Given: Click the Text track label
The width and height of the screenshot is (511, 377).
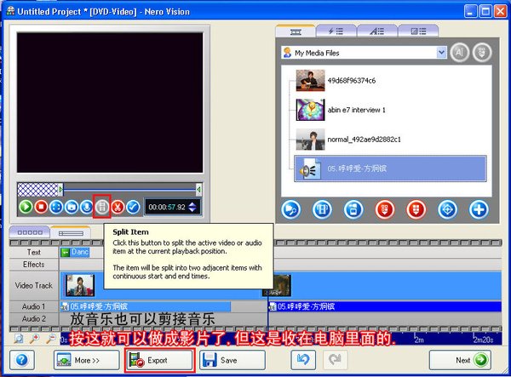Looking at the screenshot, I should pos(34,252).
